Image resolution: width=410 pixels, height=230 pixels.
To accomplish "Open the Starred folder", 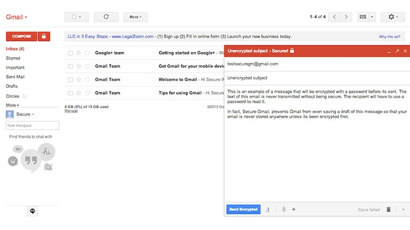I will coord(13,58).
